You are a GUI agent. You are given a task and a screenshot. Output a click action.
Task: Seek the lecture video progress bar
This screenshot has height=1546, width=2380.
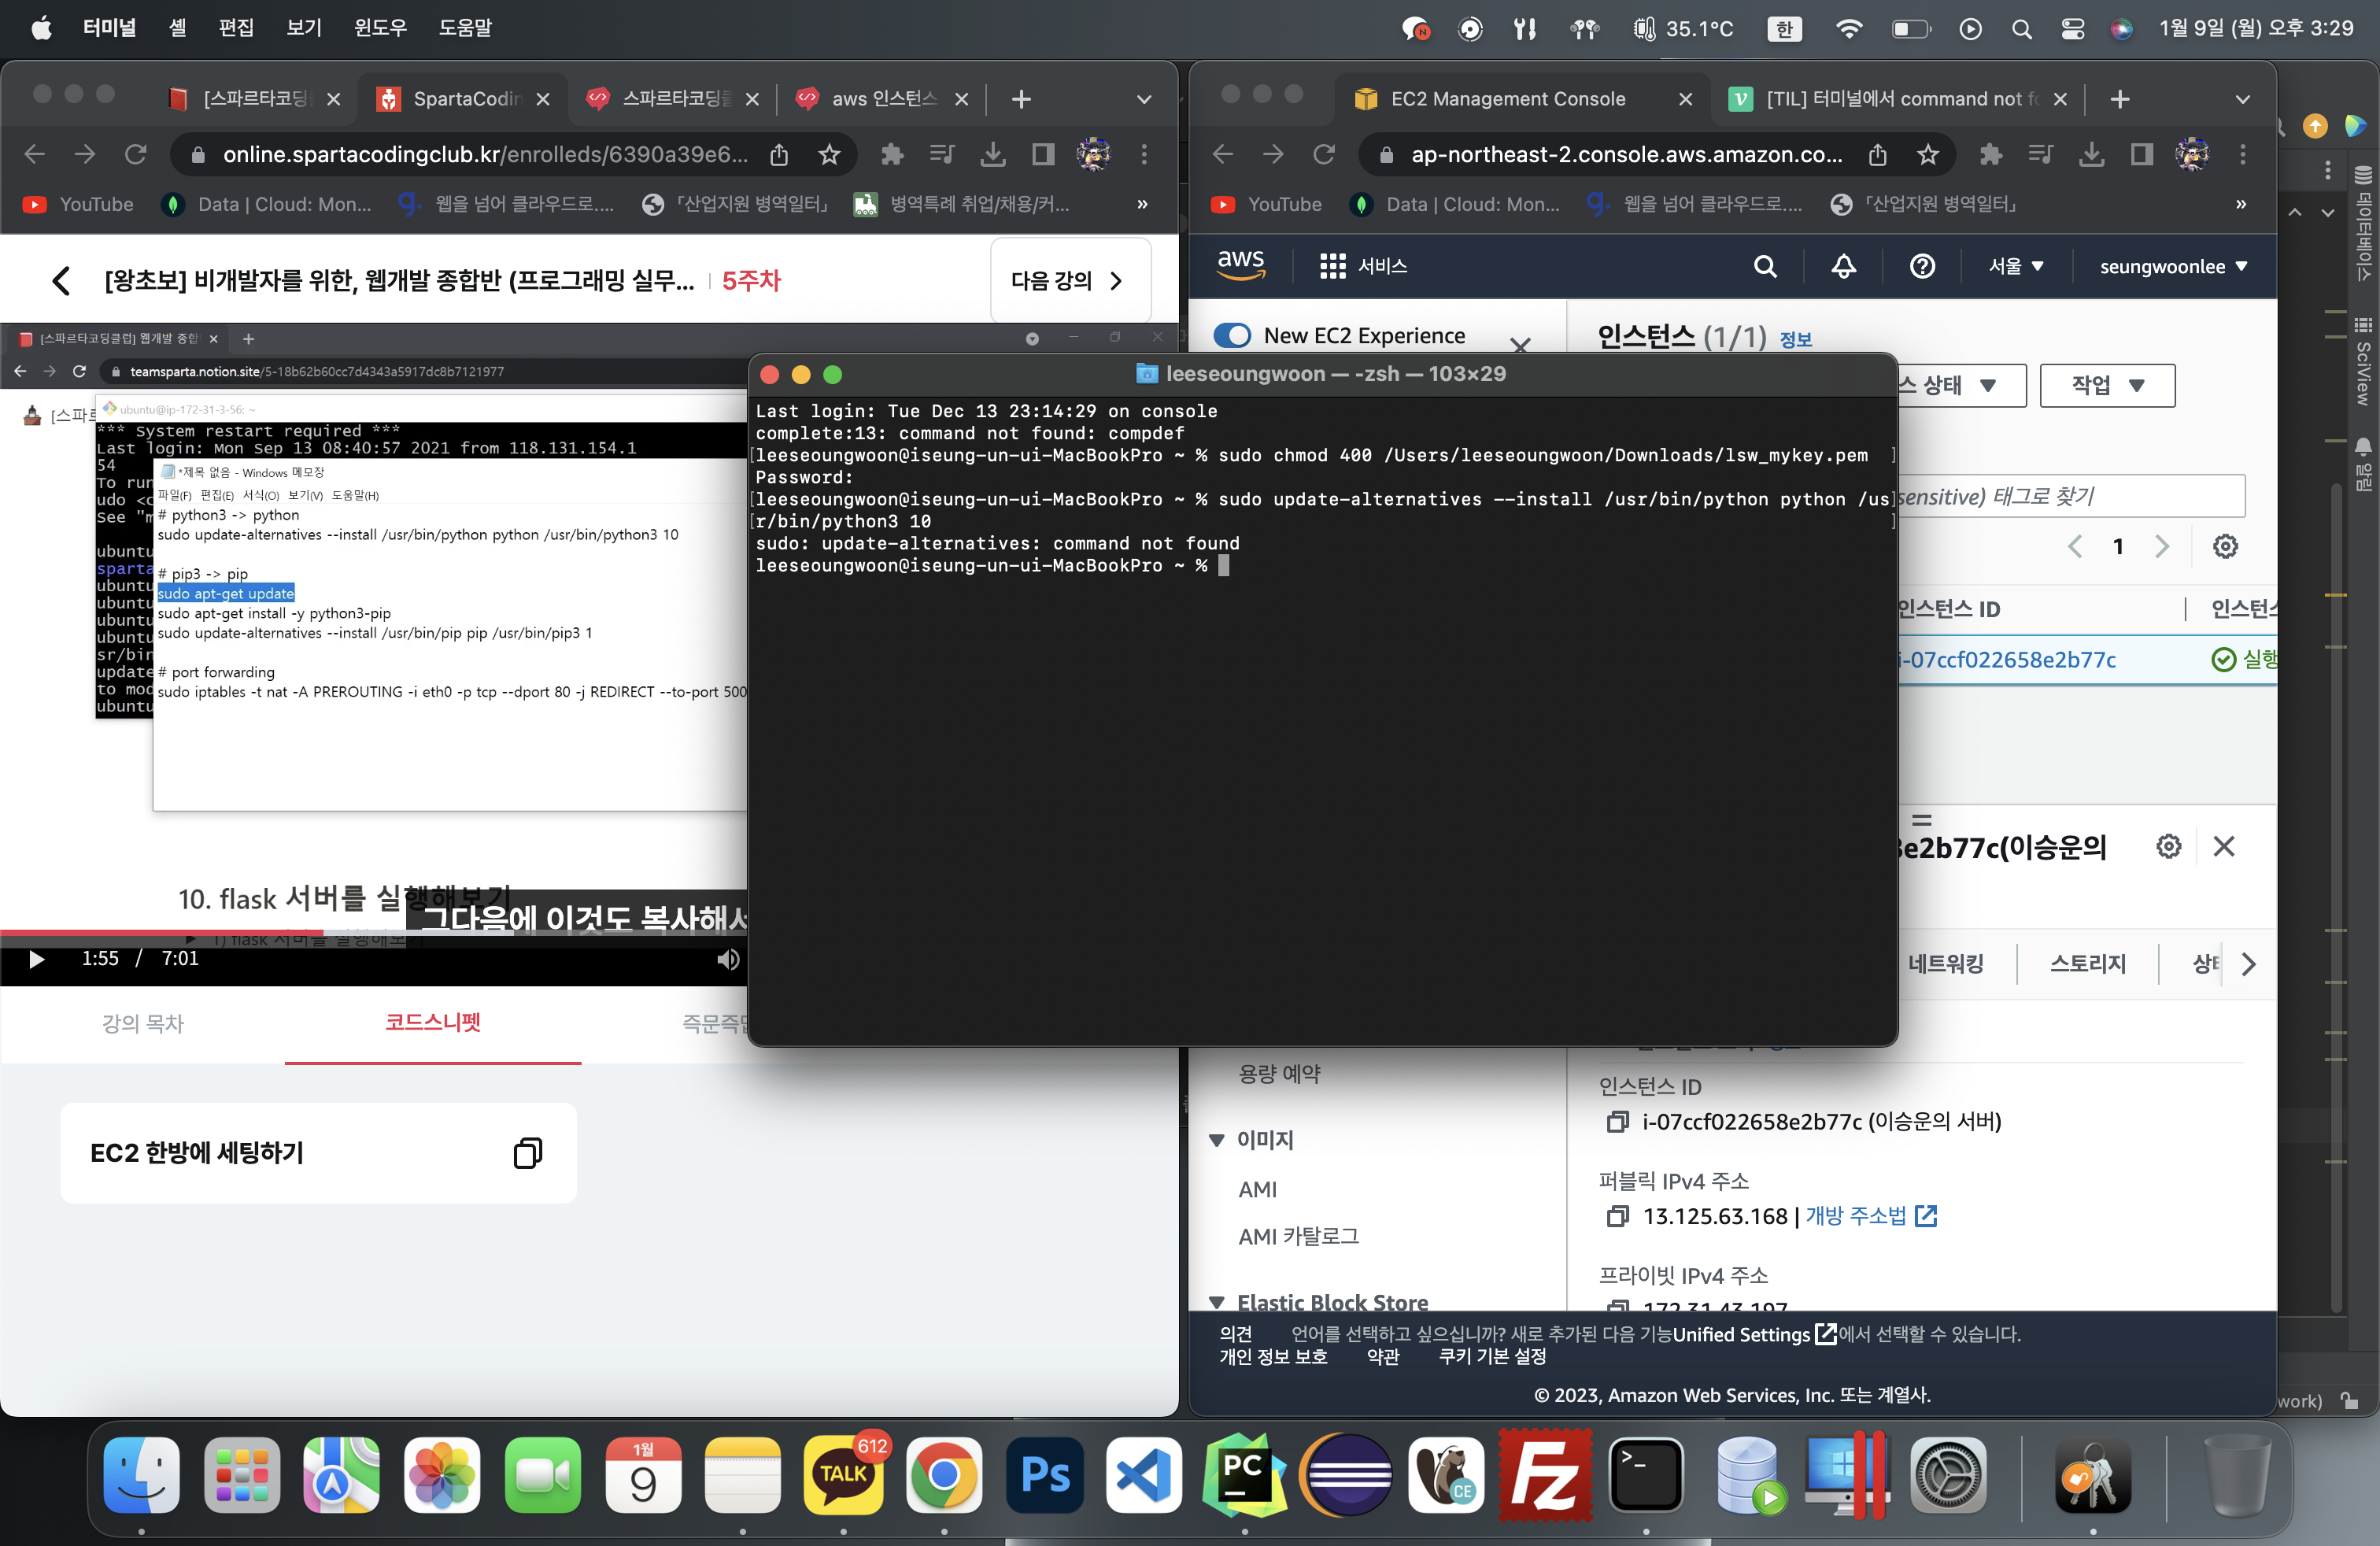click(373, 933)
